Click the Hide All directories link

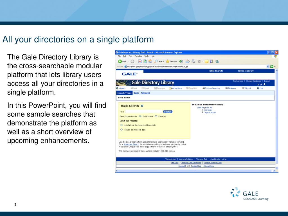(208, 108)
